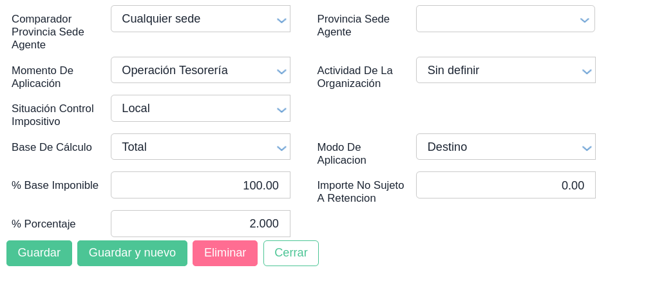Screen dimensions: 655x290
Task: Open Momento De Aplicación dropdown
Action: [x=193, y=70]
